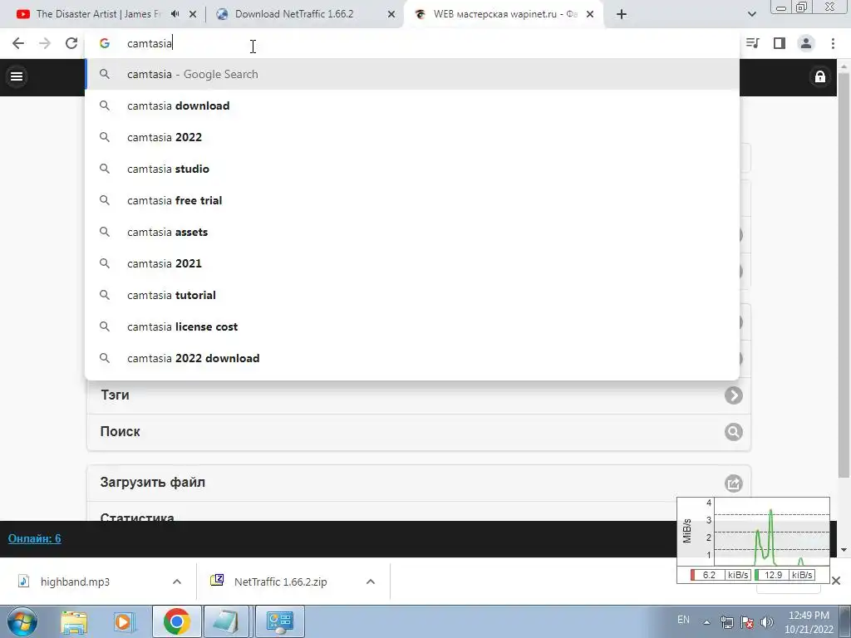Open the tab search dropdown arrow
The width and height of the screenshot is (851, 638).
pos(751,14)
